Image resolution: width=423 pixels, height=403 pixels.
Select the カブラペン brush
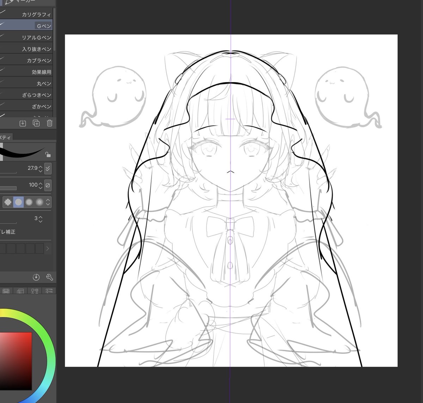(x=26, y=60)
